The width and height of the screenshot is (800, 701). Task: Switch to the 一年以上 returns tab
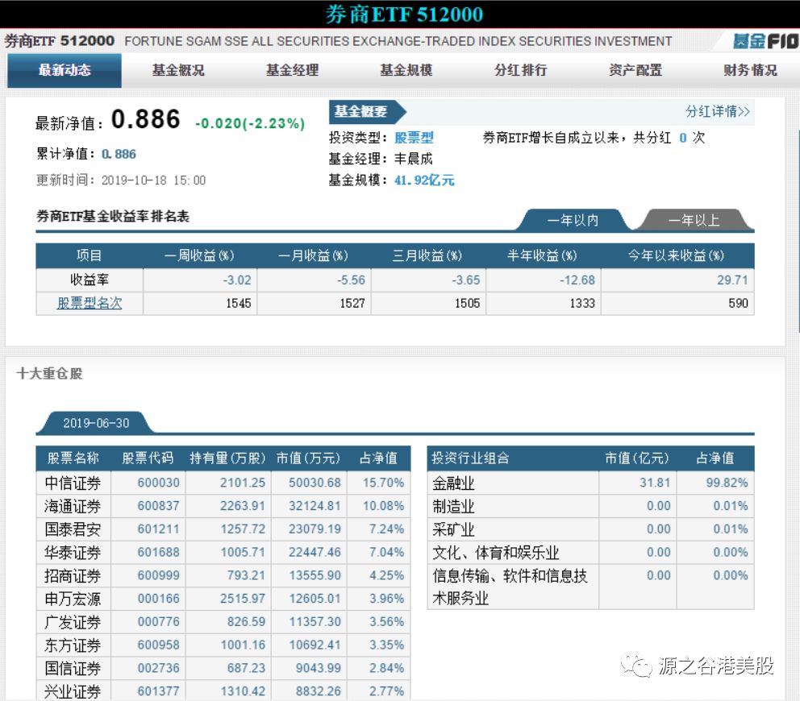[x=694, y=220]
